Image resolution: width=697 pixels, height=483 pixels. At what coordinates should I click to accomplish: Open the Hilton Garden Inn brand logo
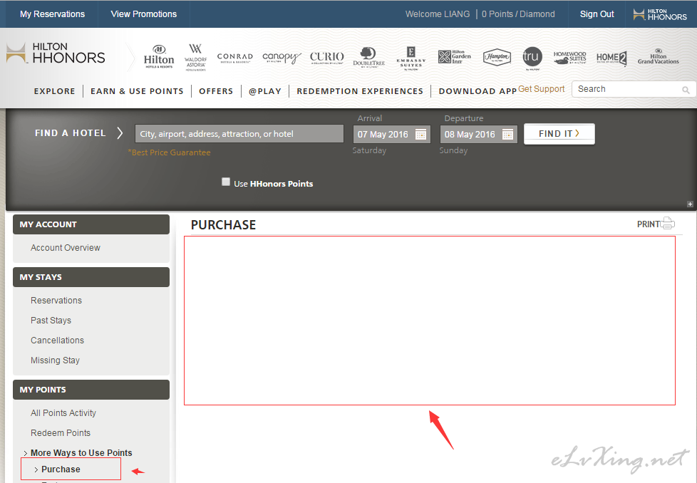pos(454,57)
